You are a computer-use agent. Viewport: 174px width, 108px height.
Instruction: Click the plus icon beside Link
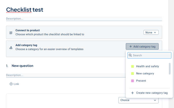[x=11, y=84]
